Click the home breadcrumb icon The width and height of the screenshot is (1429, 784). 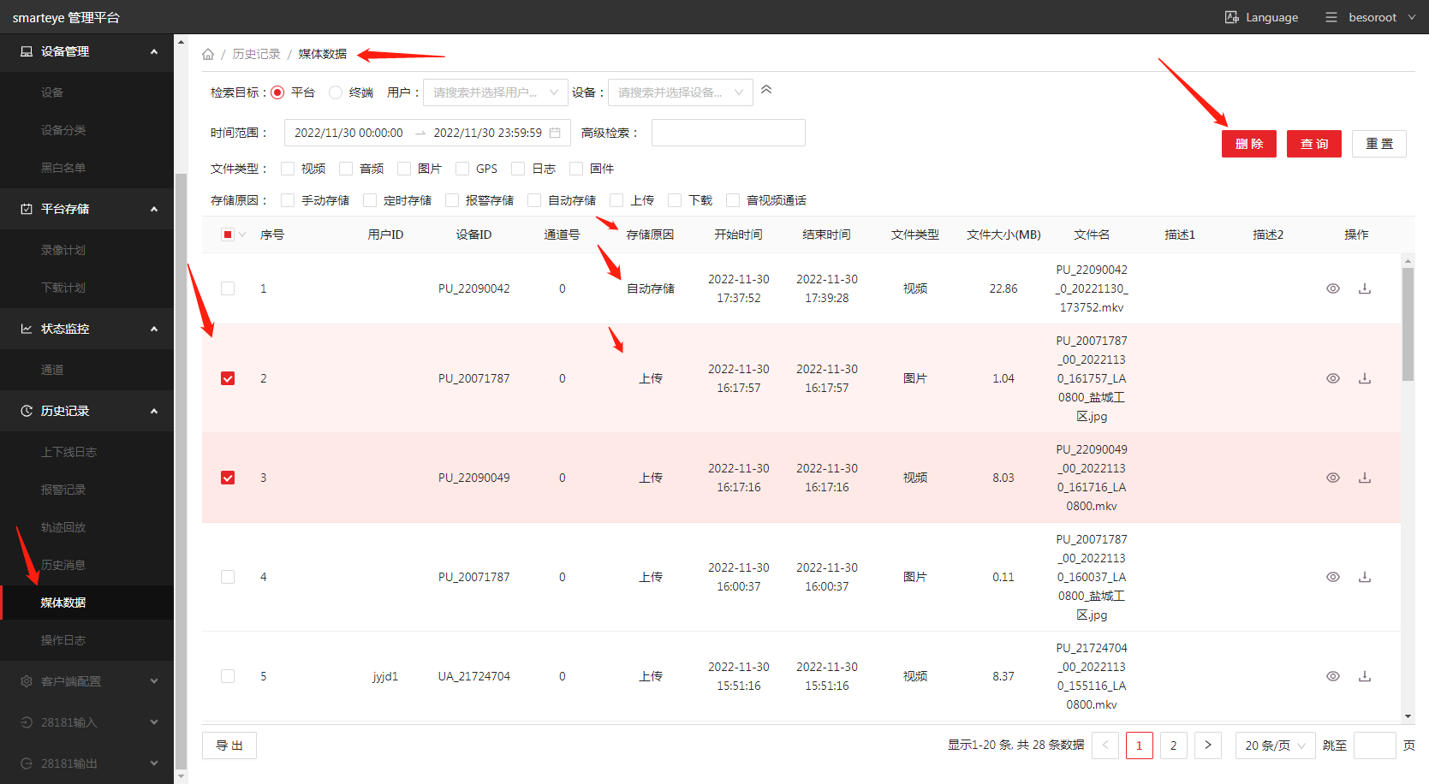pyautogui.click(x=208, y=54)
